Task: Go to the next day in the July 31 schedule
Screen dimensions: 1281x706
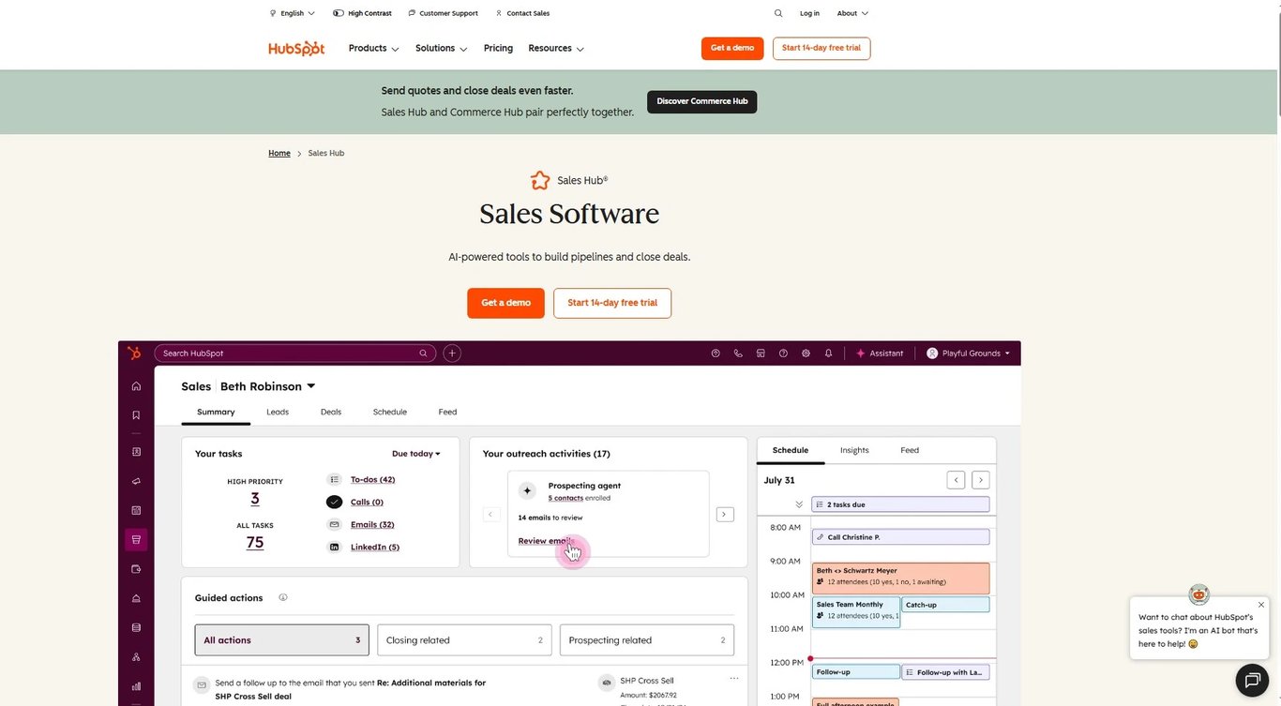Action: coord(981,480)
